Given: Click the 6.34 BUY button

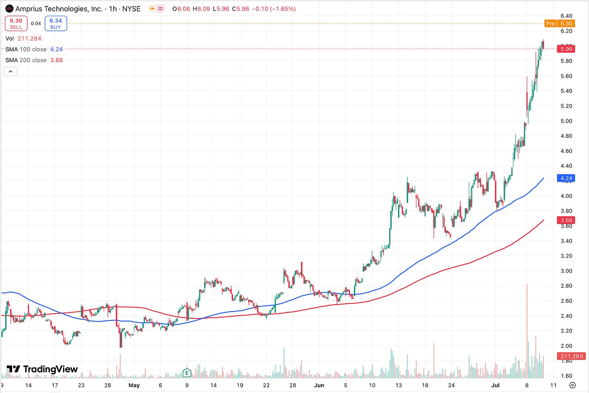Looking at the screenshot, I should point(56,23).
